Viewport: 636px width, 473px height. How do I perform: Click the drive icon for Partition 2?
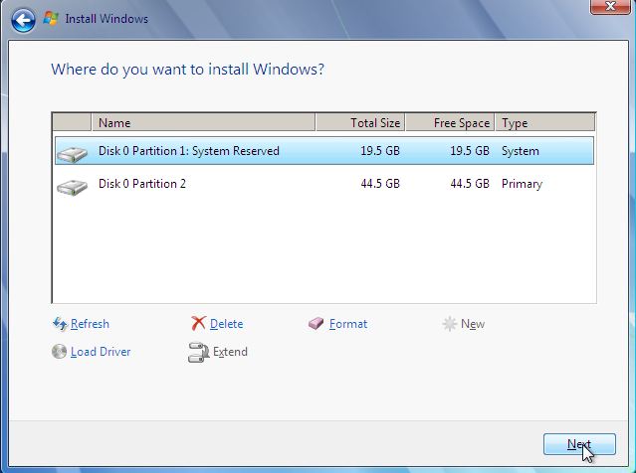coord(72,185)
